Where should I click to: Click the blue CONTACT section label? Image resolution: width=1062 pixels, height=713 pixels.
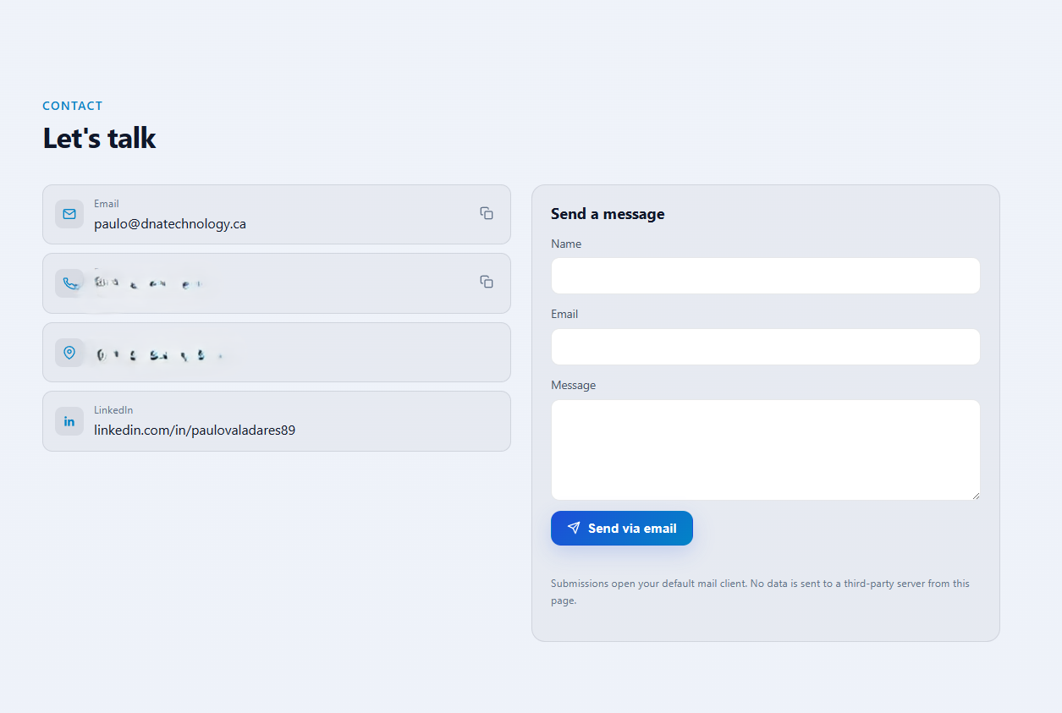point(73,106)
